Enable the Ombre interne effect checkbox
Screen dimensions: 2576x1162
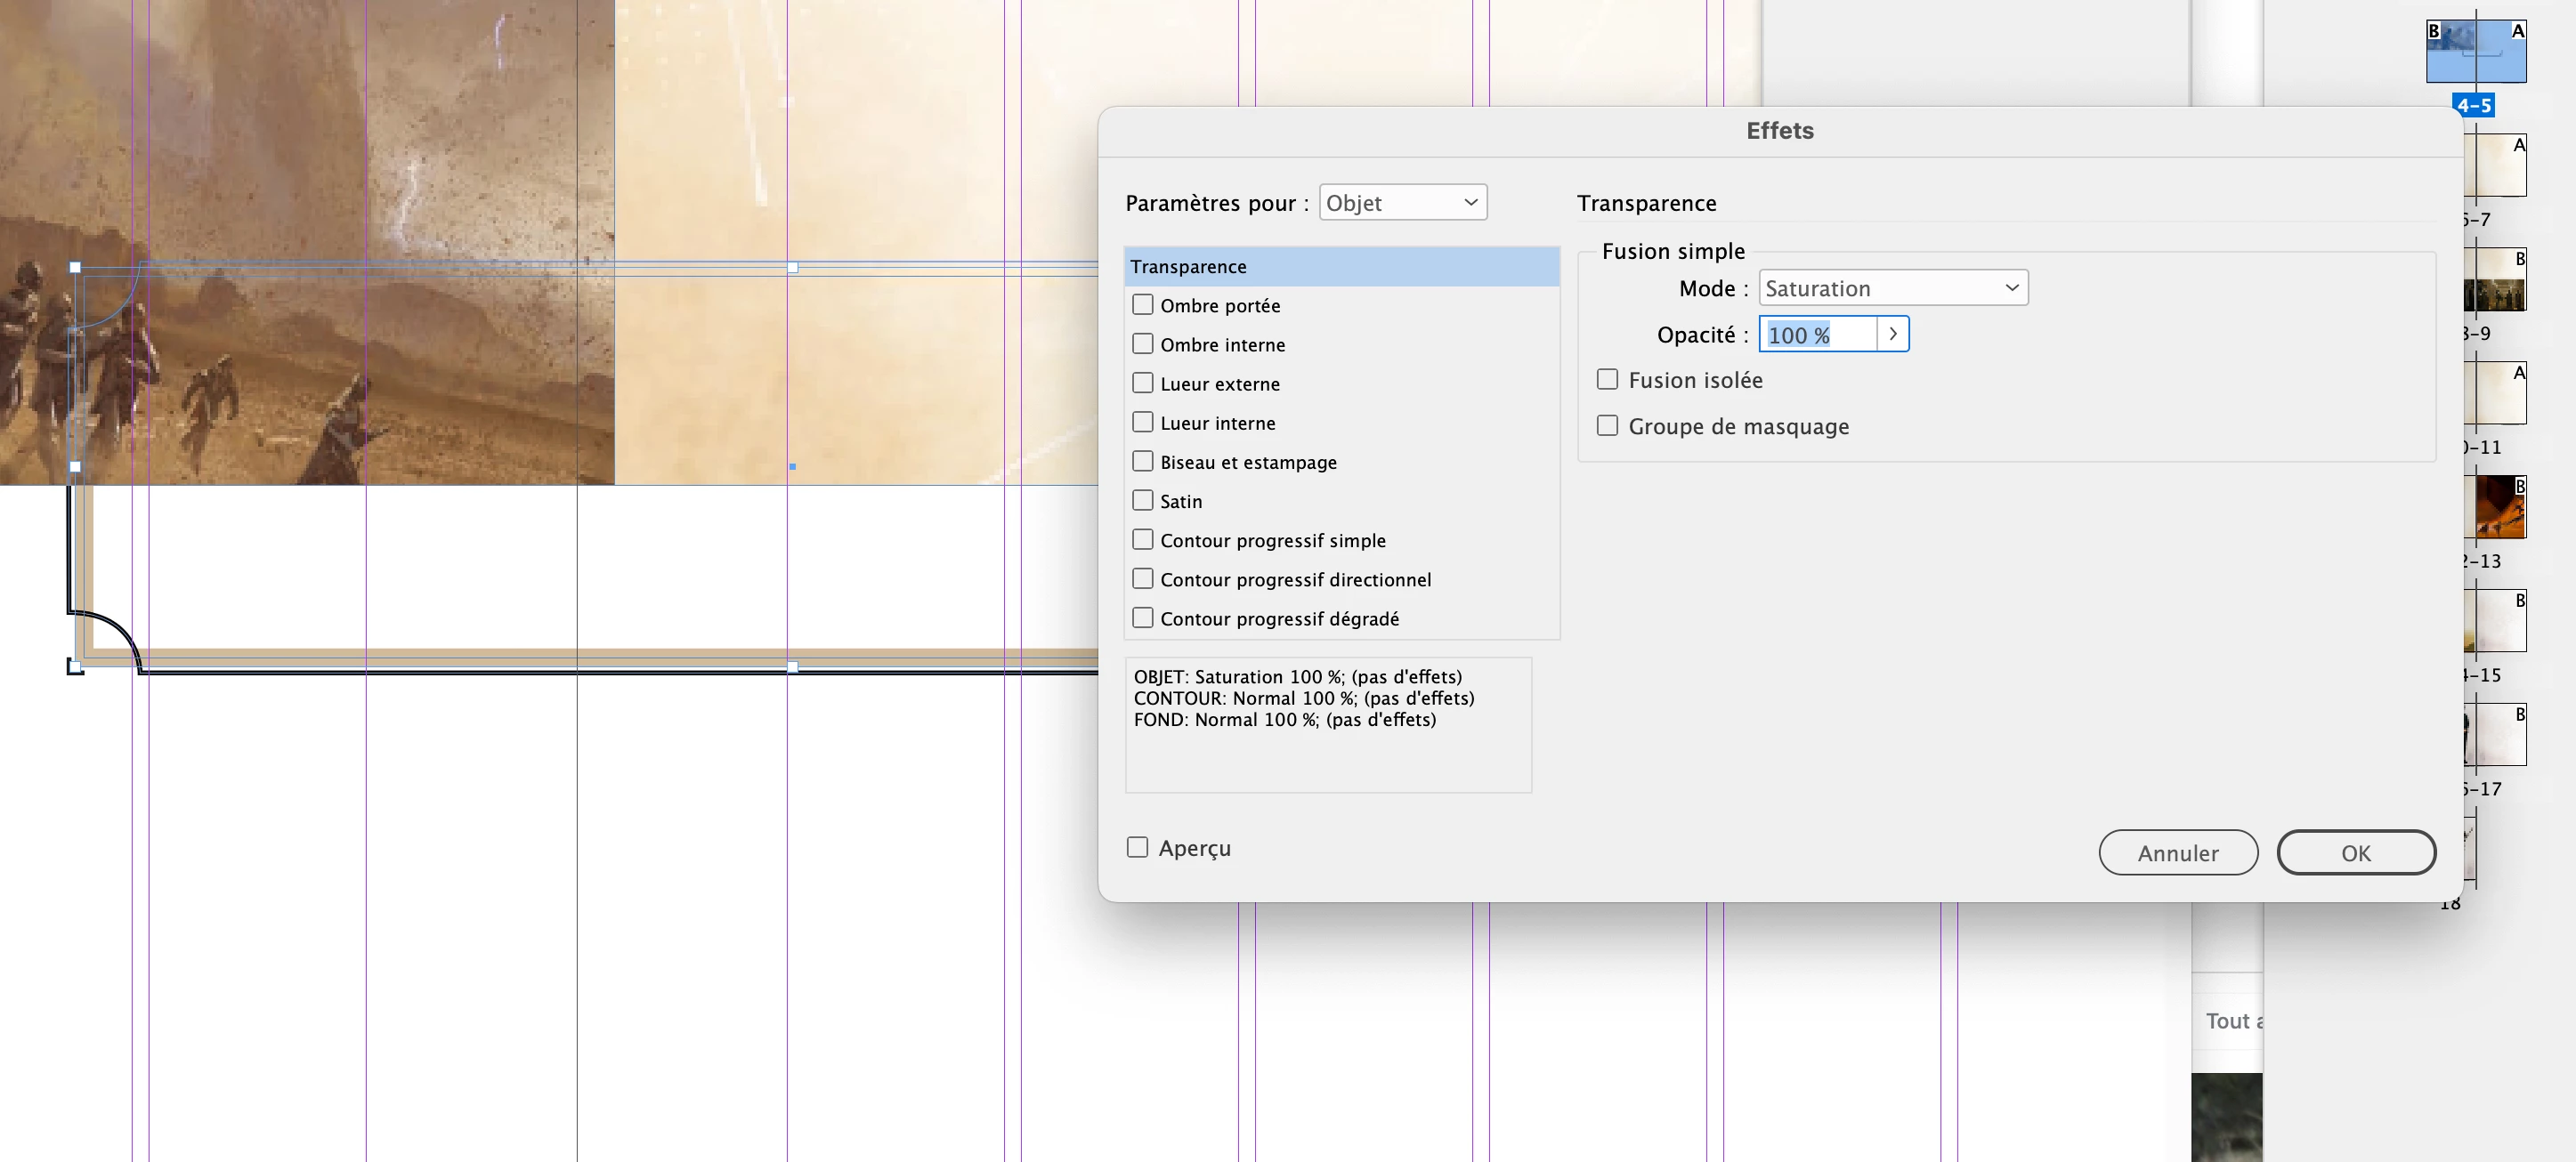[x=1142, y=344]
